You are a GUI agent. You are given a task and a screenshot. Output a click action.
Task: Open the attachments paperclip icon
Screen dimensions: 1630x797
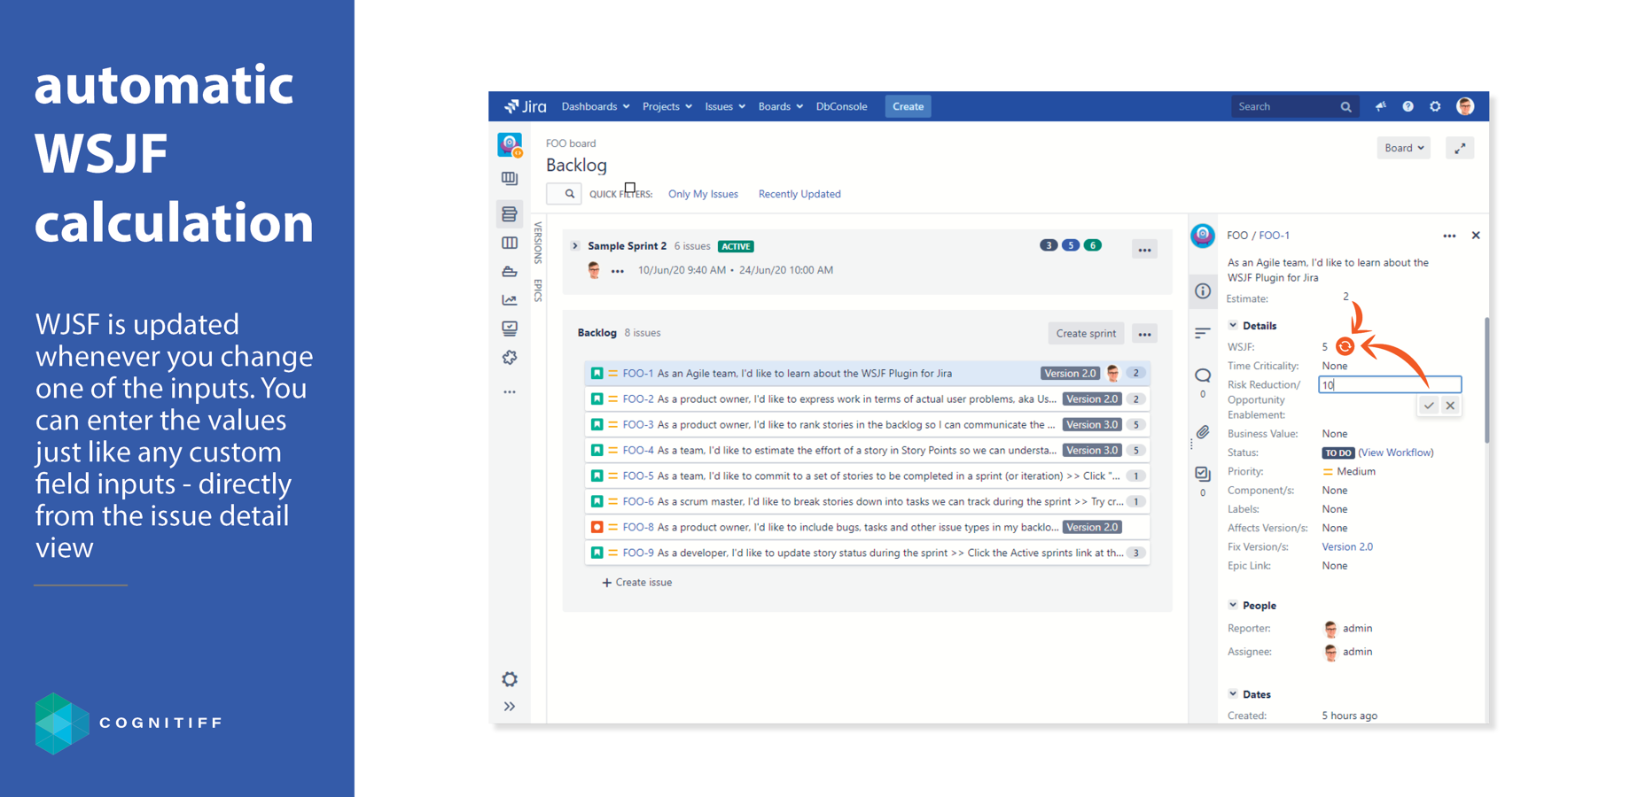point(1203,432)
